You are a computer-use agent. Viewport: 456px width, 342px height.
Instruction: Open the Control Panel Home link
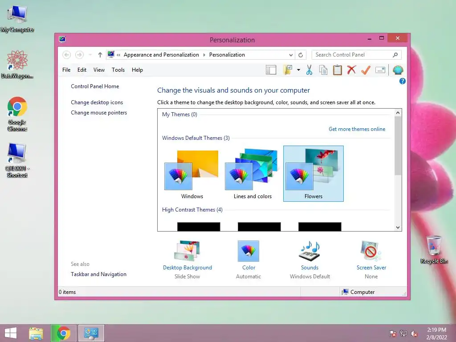[95, 86]
